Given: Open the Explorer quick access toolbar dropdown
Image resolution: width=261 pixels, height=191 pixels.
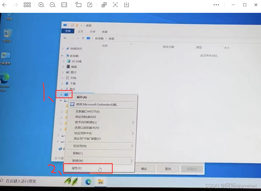Looking at the screenshot, I should point(81,26).
